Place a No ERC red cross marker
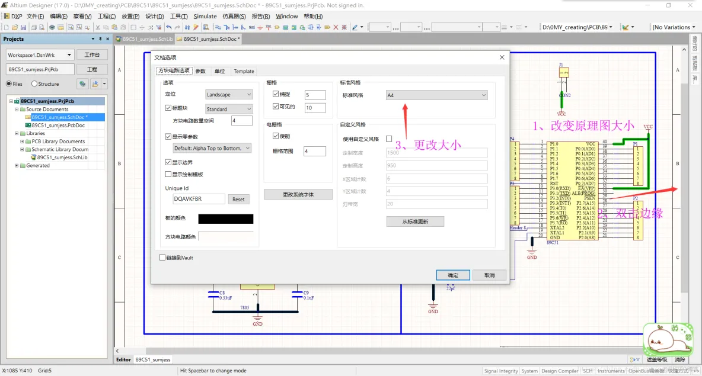The height and width of the screenshot is (376, 702). 336,27
